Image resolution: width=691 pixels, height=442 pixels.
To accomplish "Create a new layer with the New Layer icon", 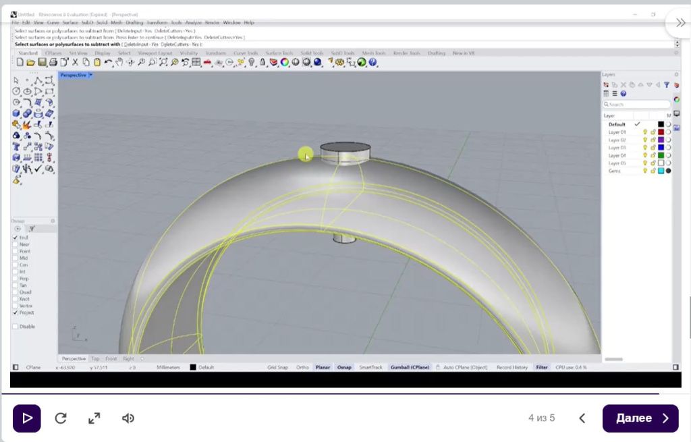I will [x=606, y=84].
